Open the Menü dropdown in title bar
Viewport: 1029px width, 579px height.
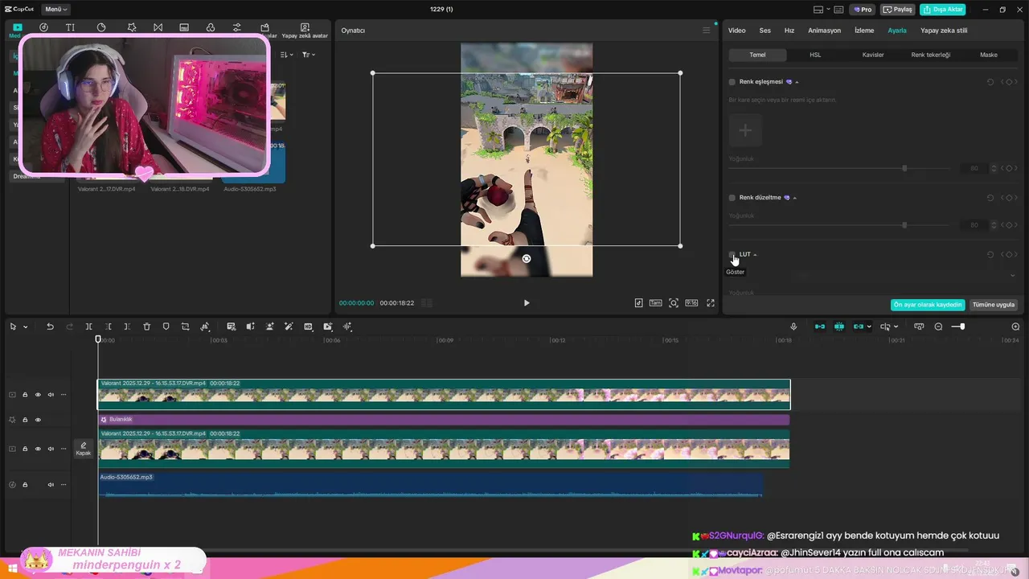click(55, 10)
